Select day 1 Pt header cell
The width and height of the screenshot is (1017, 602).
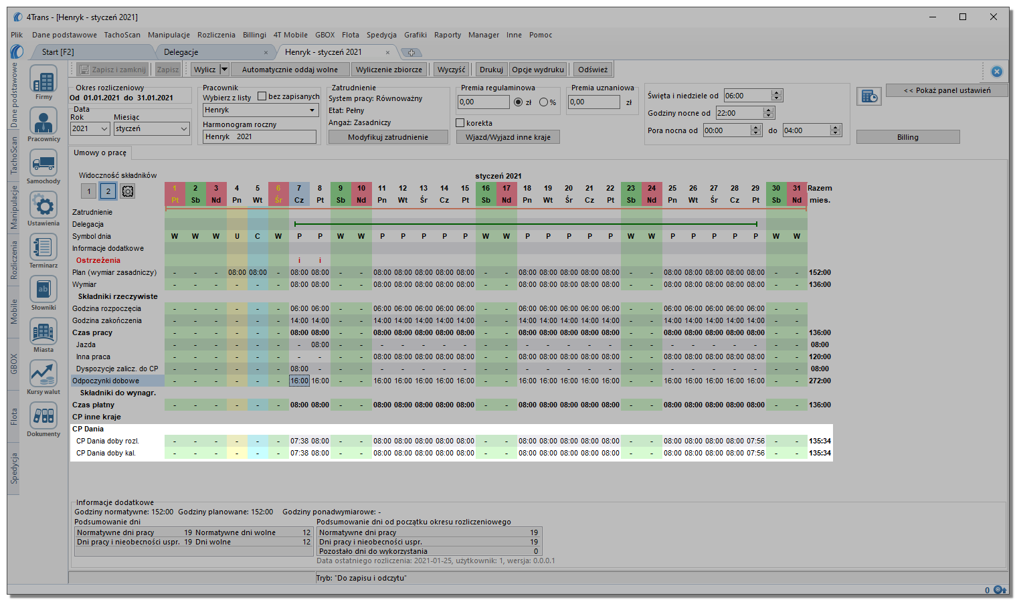point(175,194)
